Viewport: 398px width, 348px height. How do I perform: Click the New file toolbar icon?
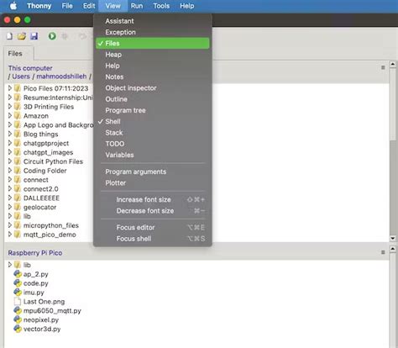click(x=9, y=36)
